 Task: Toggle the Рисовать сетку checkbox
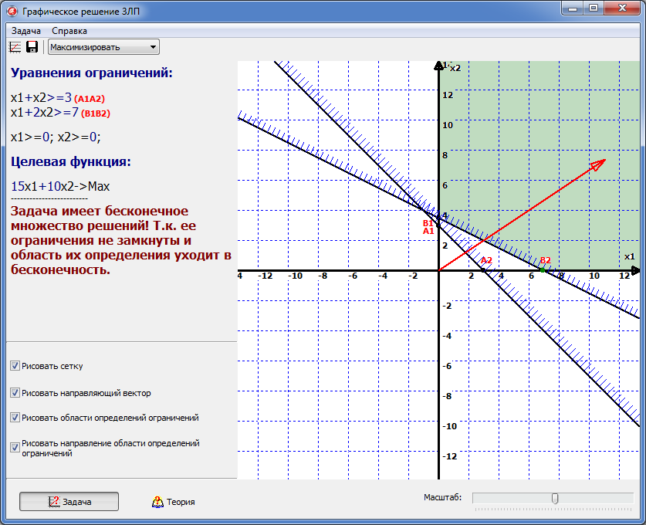pos(14,365)
